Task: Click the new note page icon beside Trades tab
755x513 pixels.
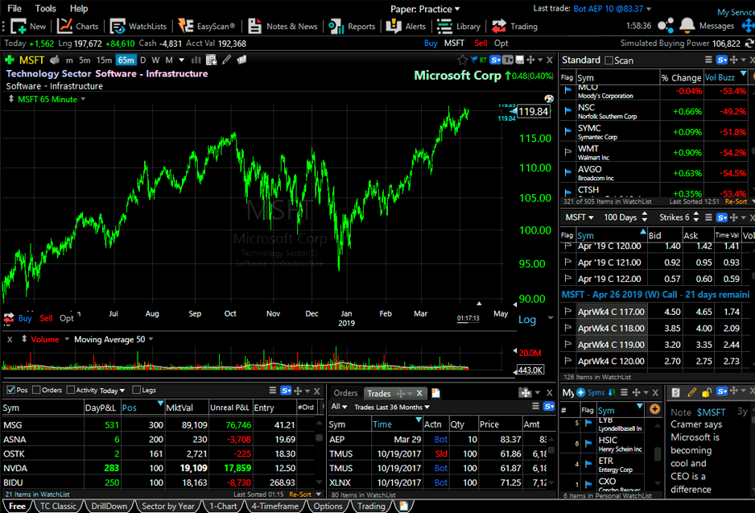Action: pyautogui.click(x=435, y=393)
